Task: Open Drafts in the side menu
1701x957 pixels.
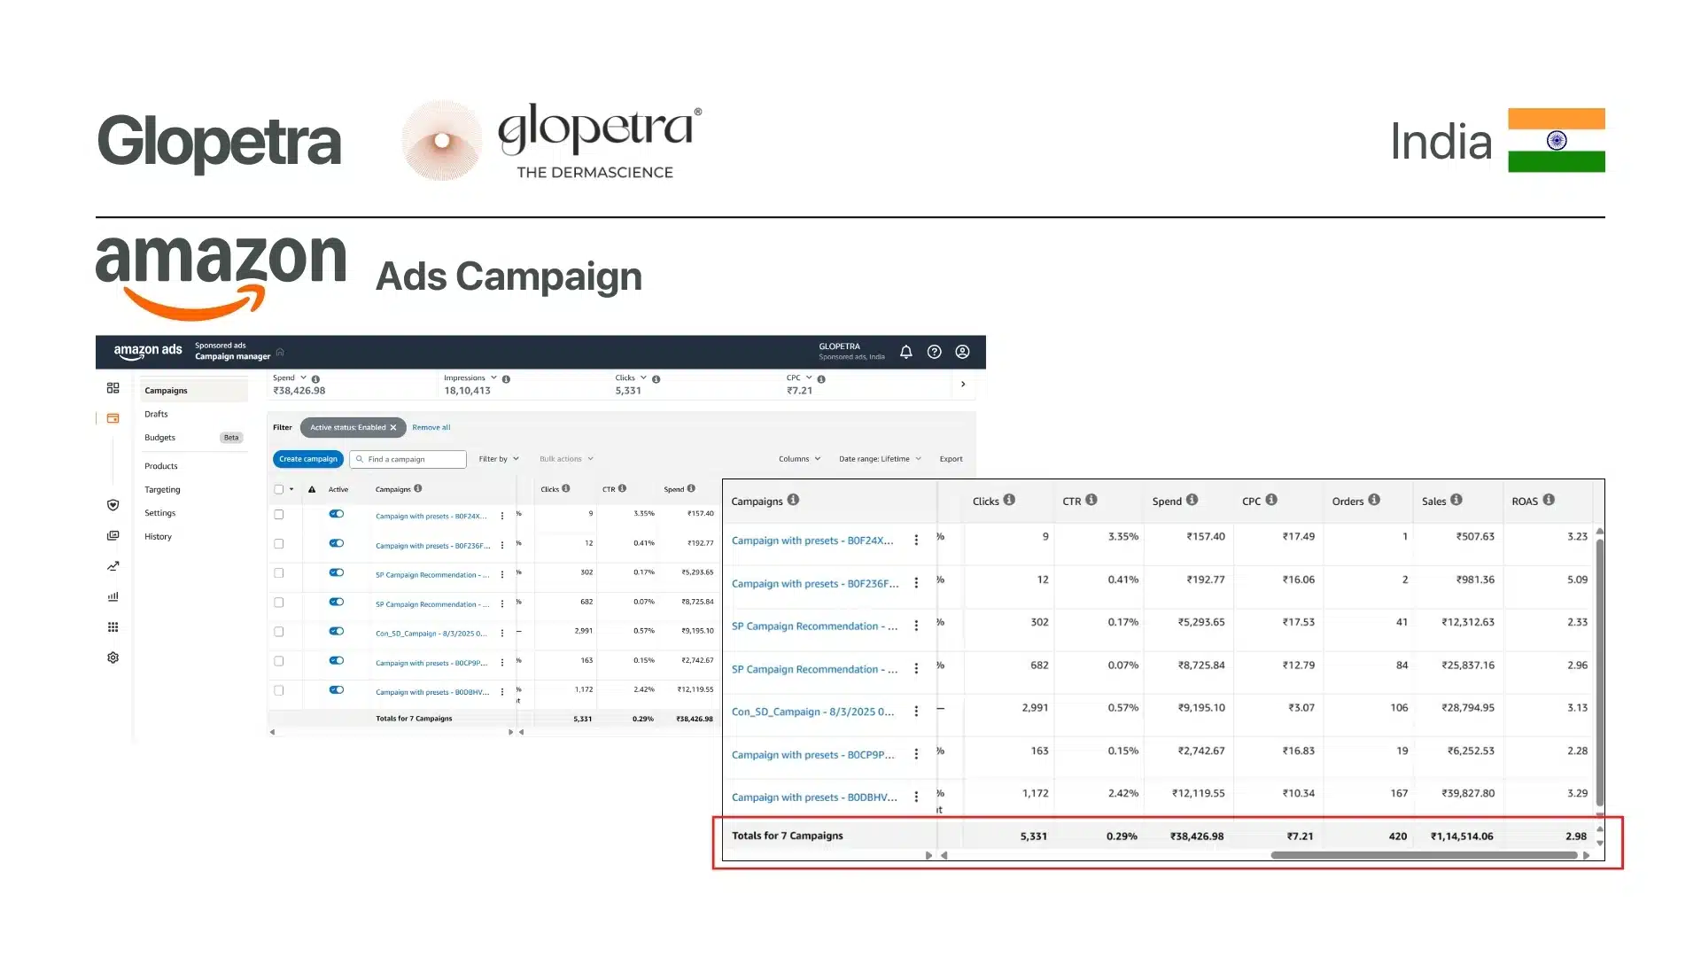Action: click(156, 414)
